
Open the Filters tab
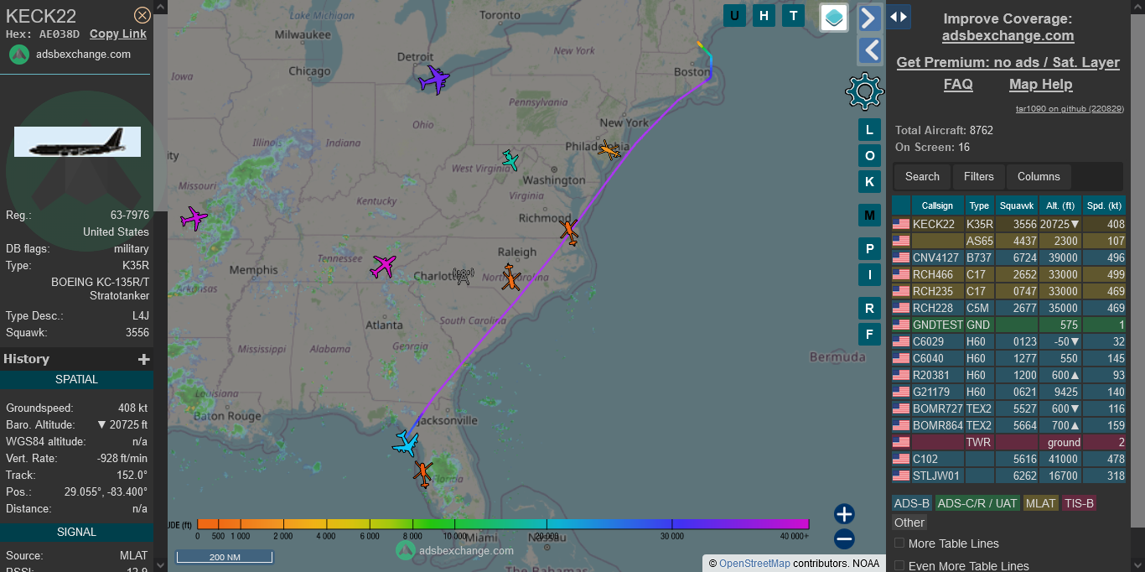(x=979, y=177)
